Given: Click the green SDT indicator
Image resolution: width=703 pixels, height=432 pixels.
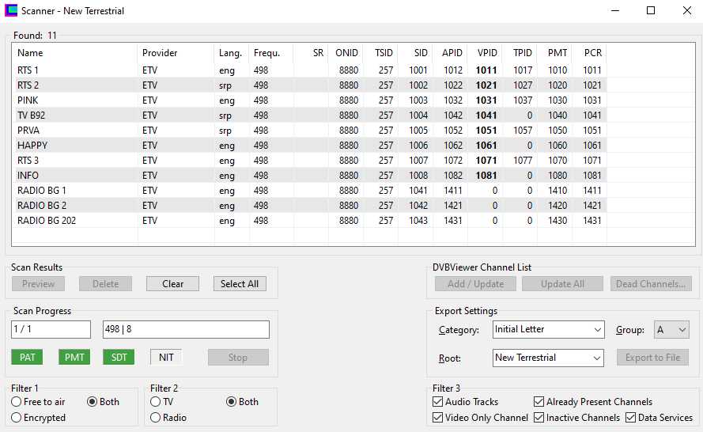Looking at the screenshot, I should 119,358.
